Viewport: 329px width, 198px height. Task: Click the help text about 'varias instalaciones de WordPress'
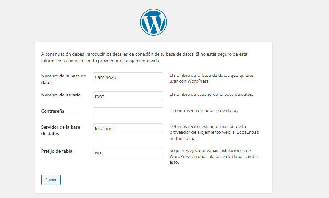pos(214,156)
